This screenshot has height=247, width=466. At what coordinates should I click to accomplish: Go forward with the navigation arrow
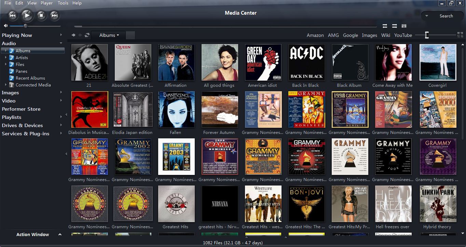[80, 35]
